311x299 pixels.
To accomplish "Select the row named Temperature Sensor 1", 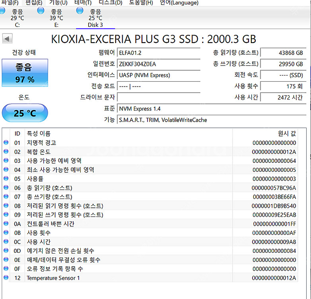I will point(150,278).
